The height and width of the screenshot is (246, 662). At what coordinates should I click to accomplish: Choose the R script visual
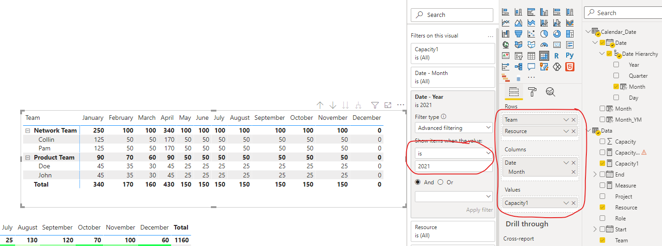tap(557, 56)
